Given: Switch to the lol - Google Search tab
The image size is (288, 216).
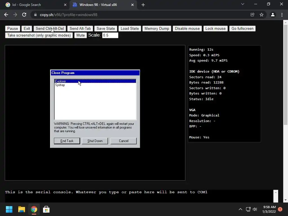Looking at the screenshot, I should click(x=35, y=5).
